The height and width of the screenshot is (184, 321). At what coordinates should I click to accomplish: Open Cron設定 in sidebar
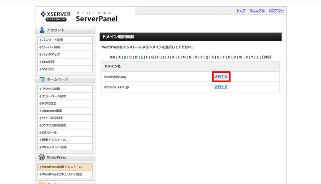[x=65, y=62]
